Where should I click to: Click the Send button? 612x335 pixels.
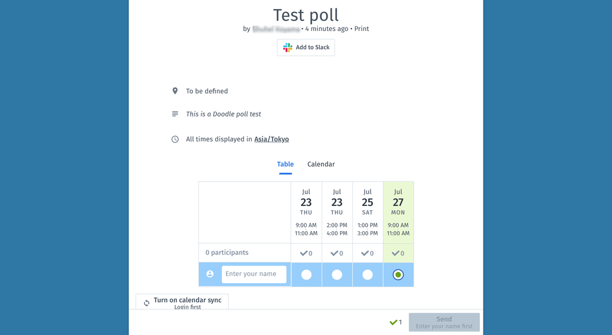coord(444,322)
